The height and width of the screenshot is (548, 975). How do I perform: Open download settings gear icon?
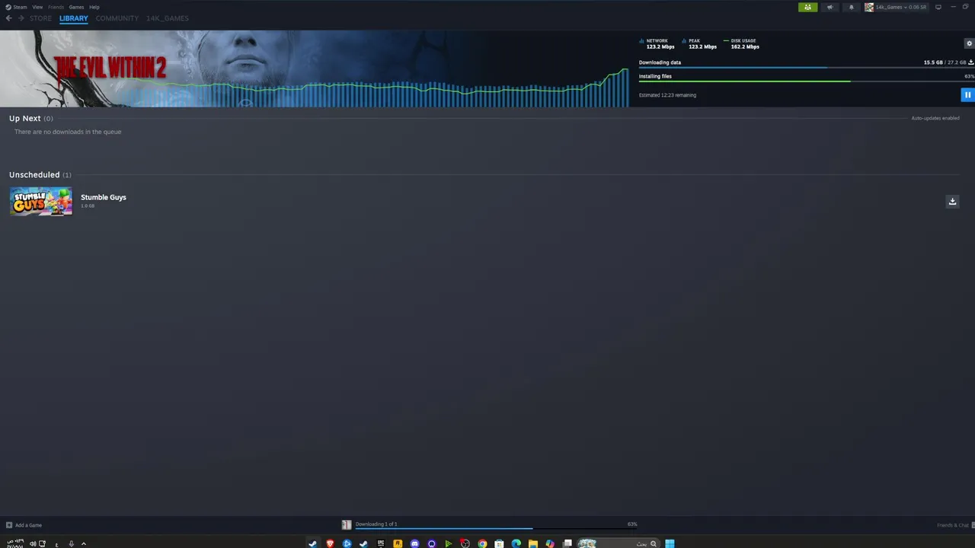969,43
